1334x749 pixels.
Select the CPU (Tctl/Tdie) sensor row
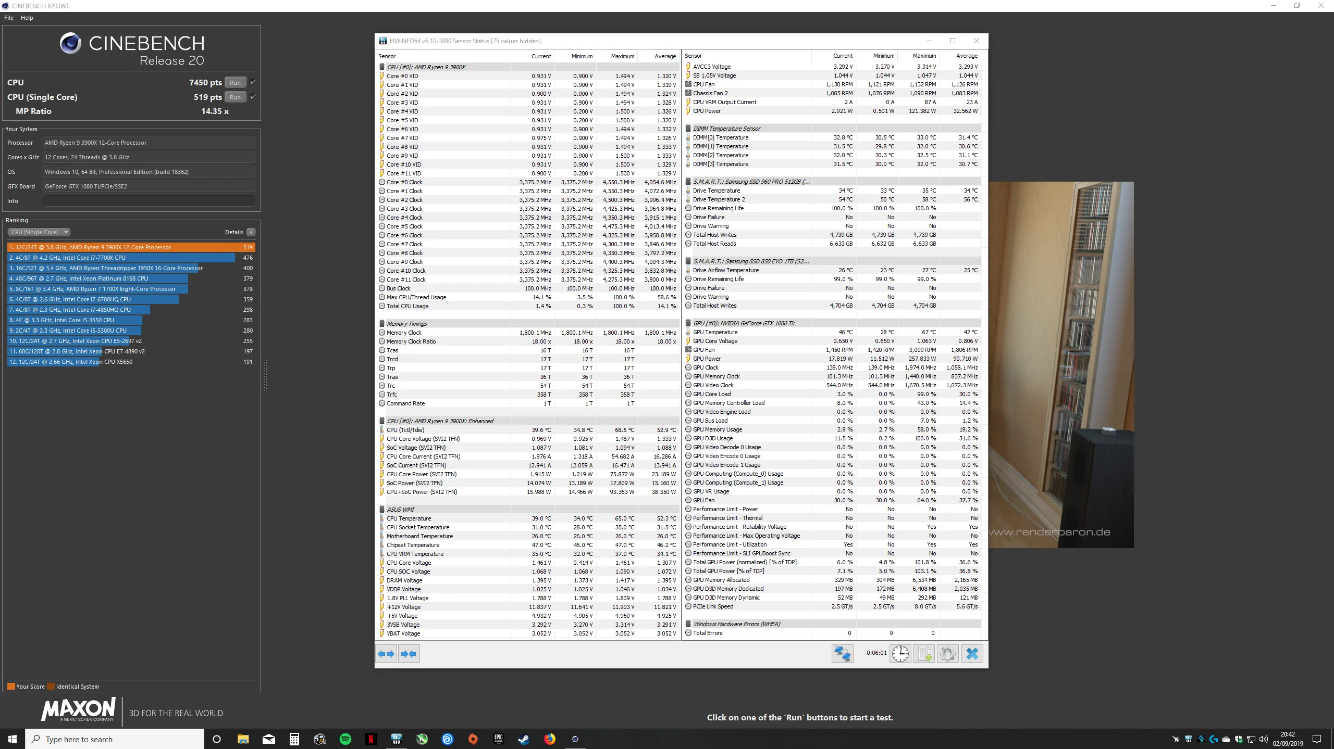click(x=527, y=430)
